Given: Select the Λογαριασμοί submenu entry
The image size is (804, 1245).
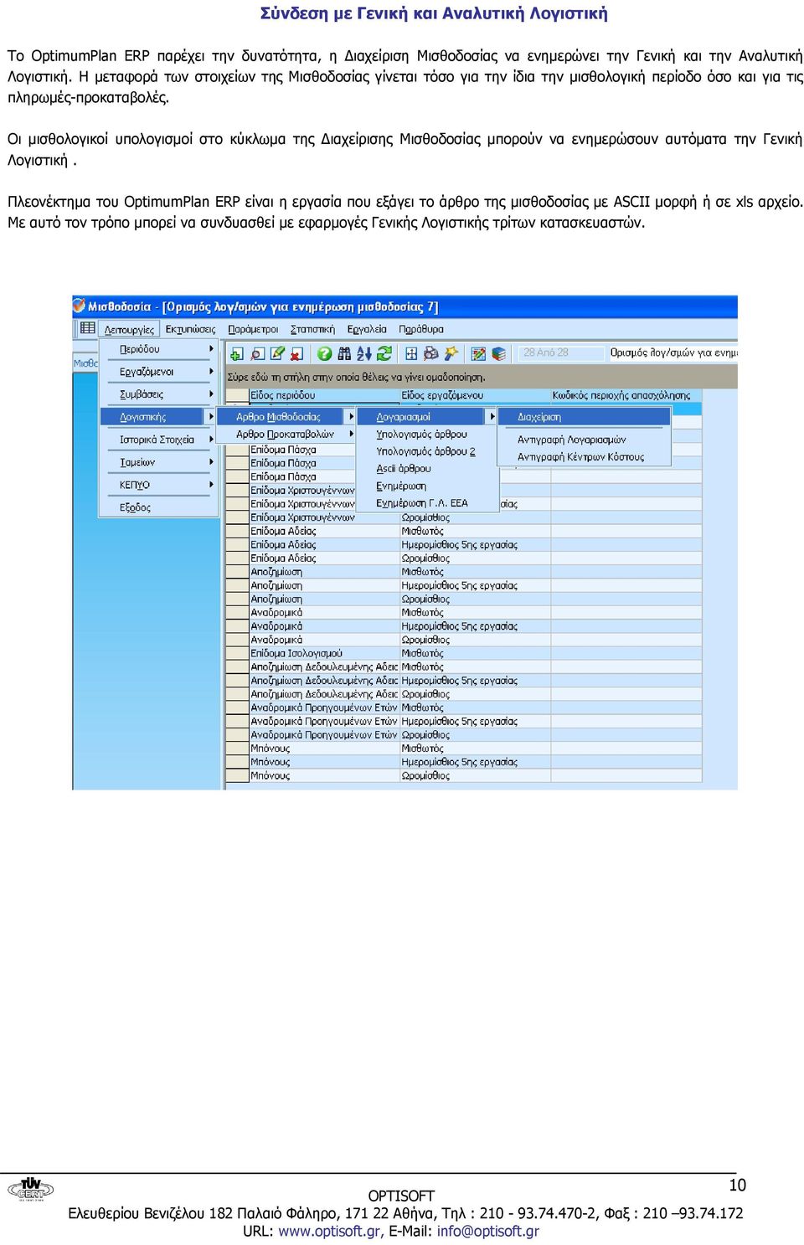Looking at the screenshot, I should (427, 417).
